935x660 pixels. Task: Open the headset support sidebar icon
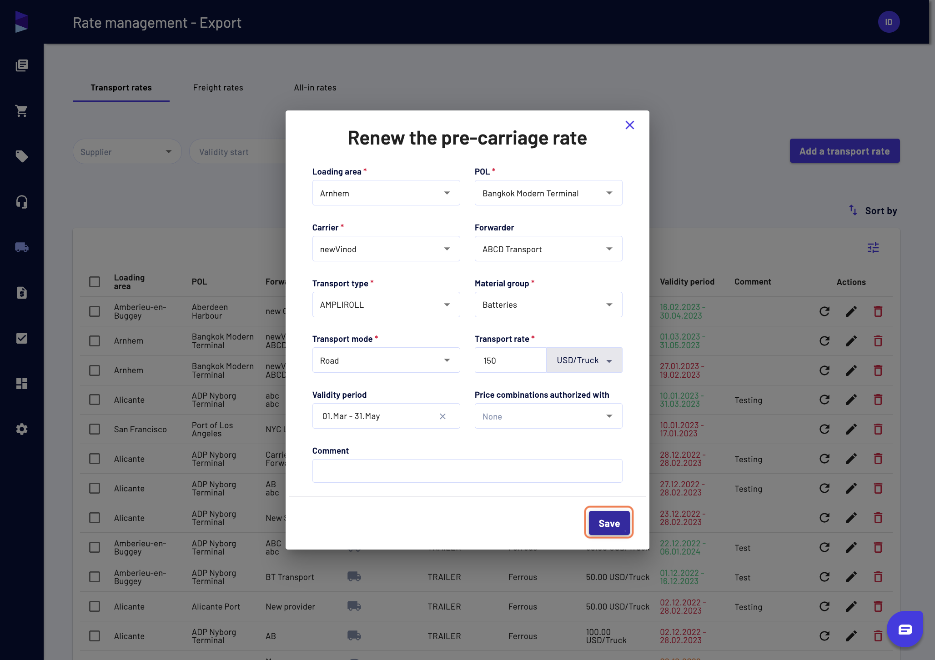21,202
